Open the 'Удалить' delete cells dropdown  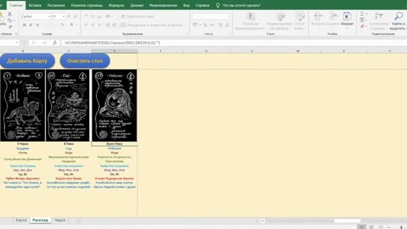(x=333, y=21)
